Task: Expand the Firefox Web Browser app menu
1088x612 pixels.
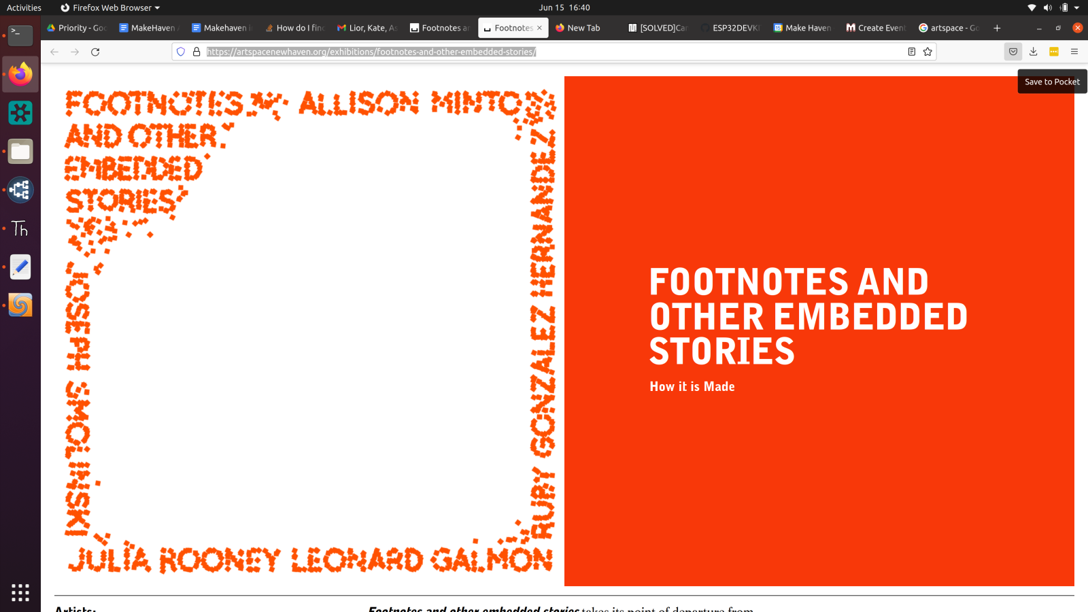Action: point(110,7)
